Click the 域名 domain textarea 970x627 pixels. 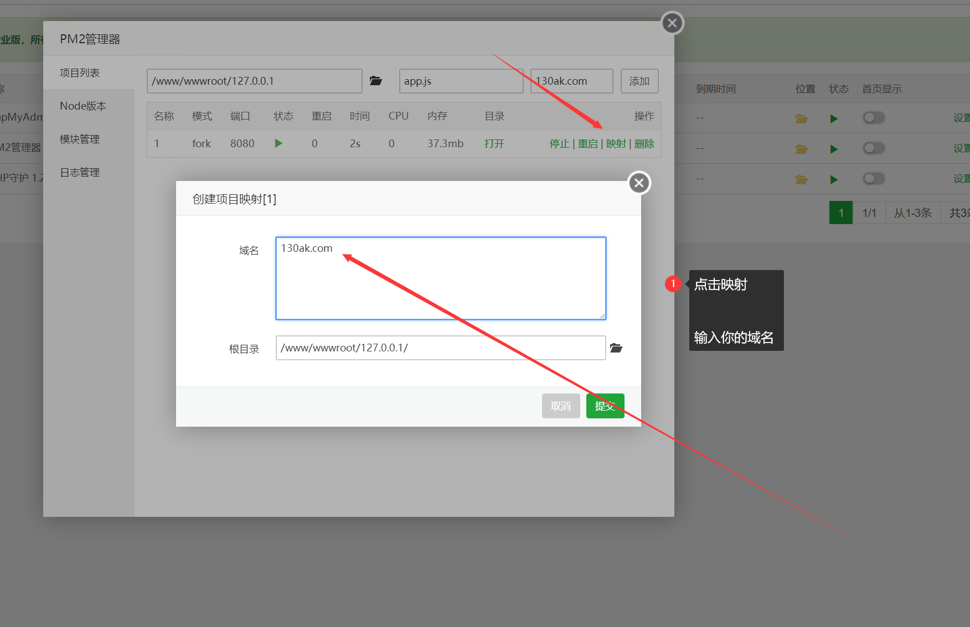(x=441, y=278)
